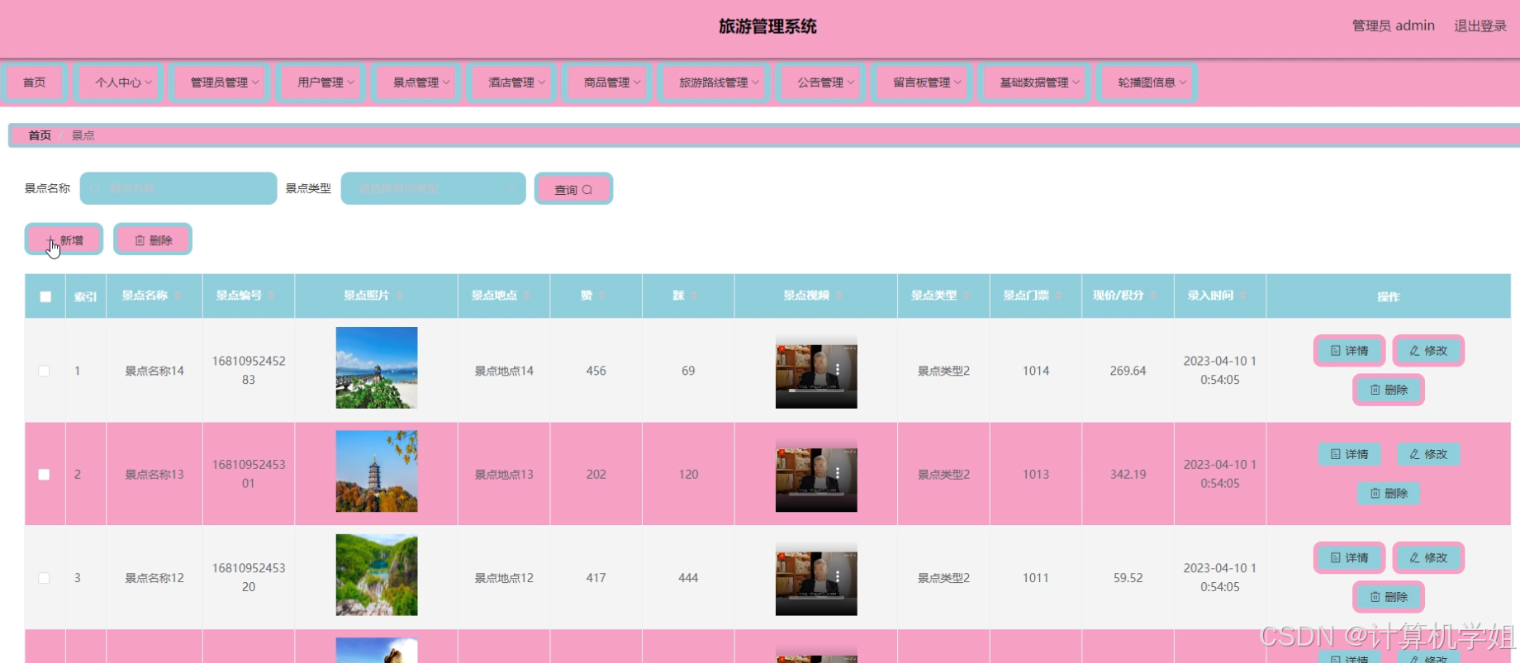Click 索引 column header

pyautogui.click(x=85, y=296)
